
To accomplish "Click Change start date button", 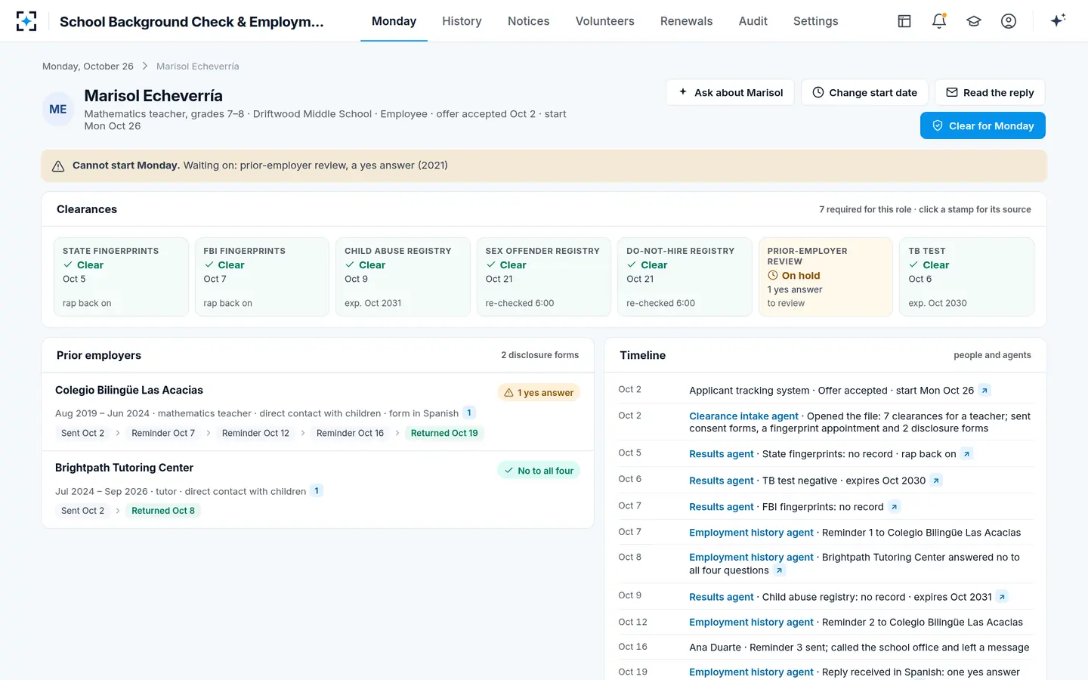I will [864, 92].
